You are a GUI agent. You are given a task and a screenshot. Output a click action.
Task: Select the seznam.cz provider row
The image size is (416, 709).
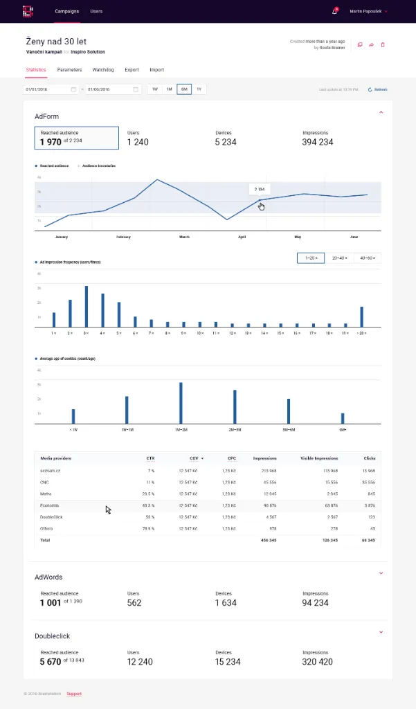coord(208,471)
